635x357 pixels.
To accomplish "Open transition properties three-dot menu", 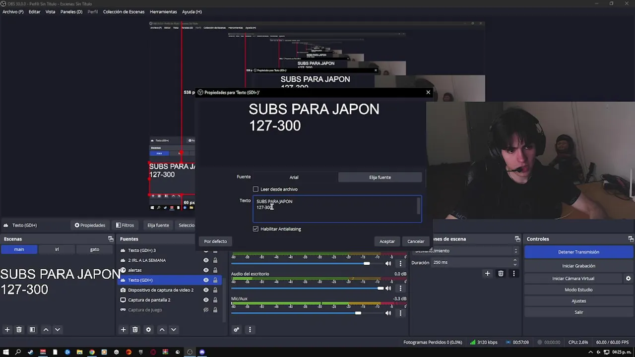I will 513,273.
